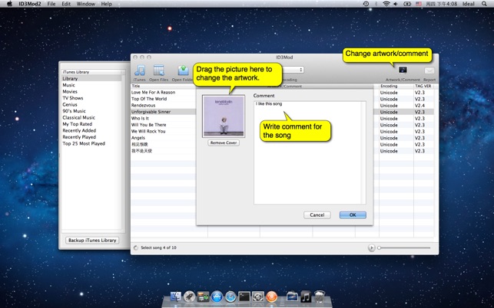Select Library in the iTunes Library sidebar
This screenshot has width=494, height=308.
tap(91, 79)
